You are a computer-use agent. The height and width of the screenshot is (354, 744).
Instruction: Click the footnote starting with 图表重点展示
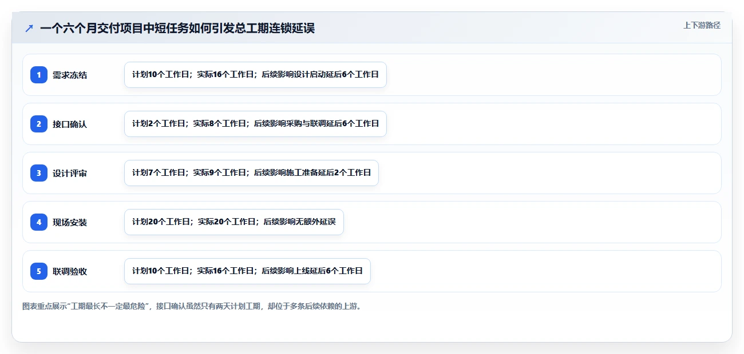192,306
